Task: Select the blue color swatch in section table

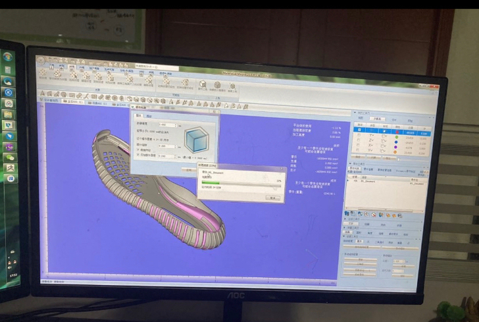Action: (396, 142)
